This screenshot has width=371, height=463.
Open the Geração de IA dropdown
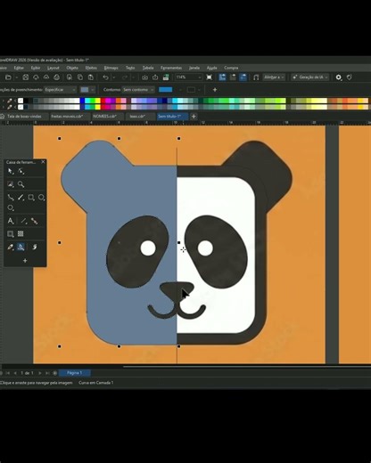coord(310,77)
